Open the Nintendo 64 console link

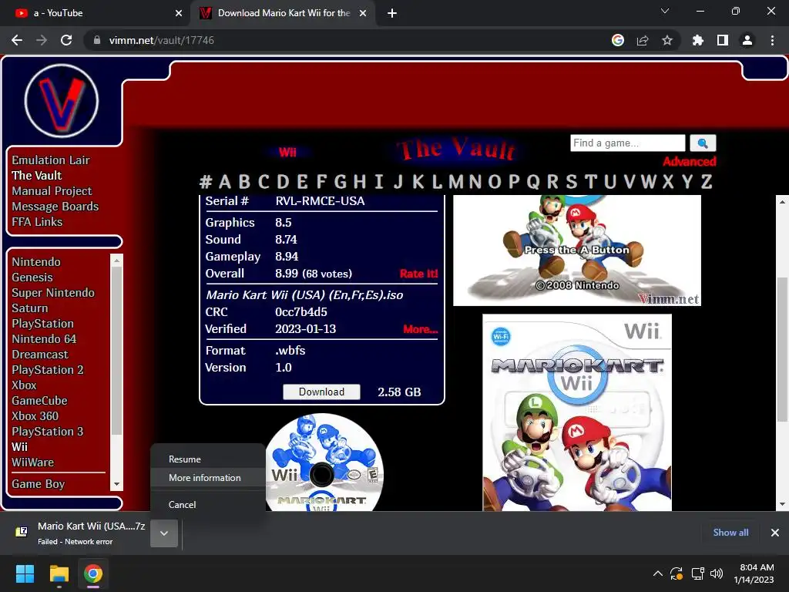click(x=44, y=339)
